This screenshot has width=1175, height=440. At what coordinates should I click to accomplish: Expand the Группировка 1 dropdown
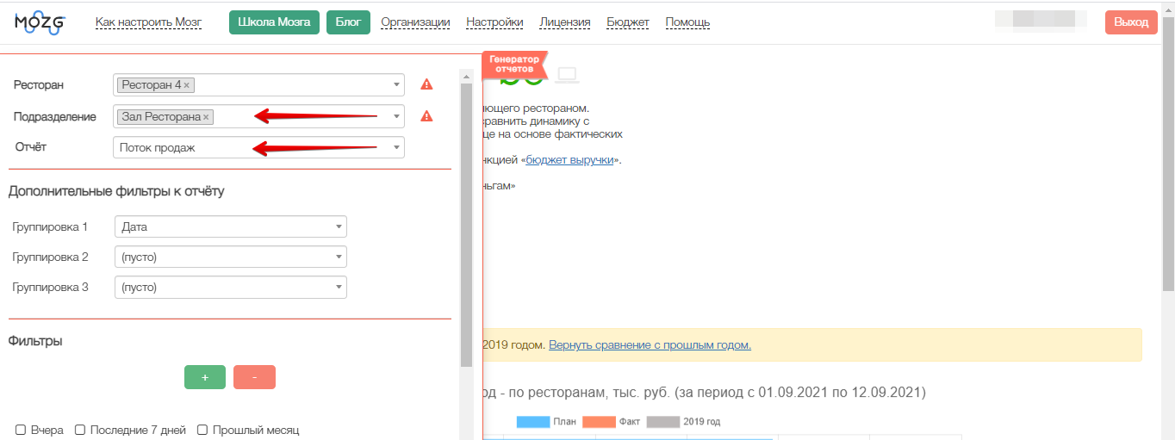(230, 226)
